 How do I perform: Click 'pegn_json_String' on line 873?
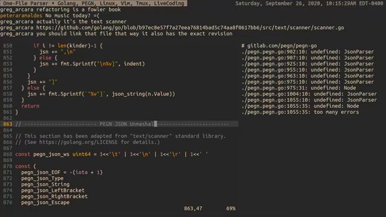(45, 184)
